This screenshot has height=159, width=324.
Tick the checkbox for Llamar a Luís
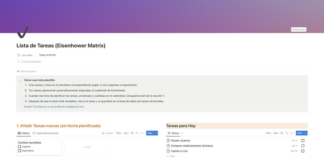[303, 151]
